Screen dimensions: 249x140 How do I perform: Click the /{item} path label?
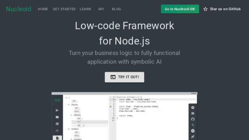point(77,115)
